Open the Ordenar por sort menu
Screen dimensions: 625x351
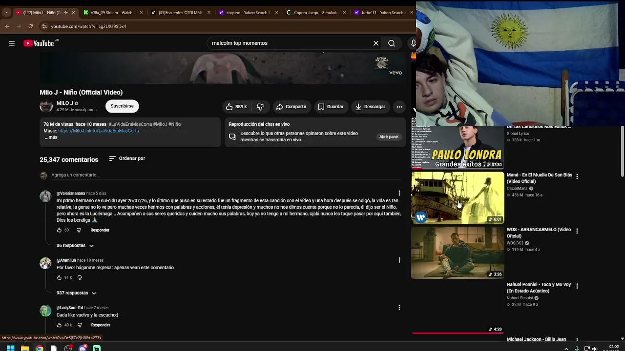[127, 158]
